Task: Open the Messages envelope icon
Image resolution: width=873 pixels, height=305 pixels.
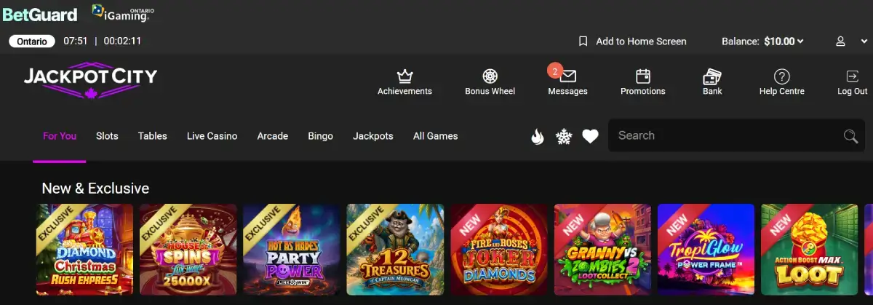Action: [568, 76]
